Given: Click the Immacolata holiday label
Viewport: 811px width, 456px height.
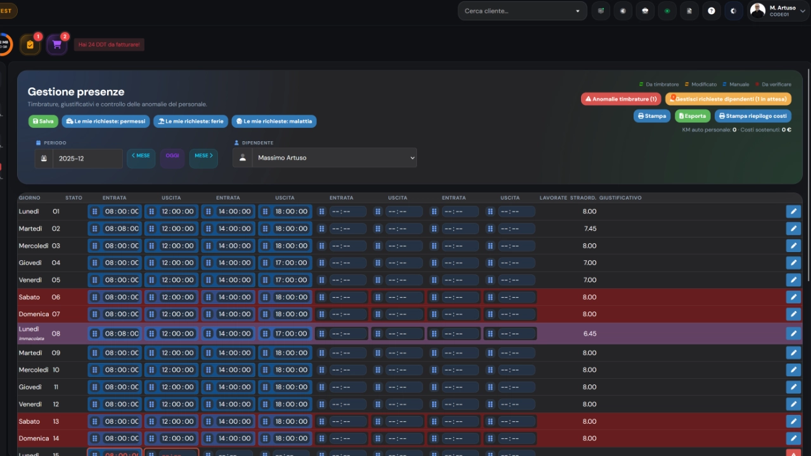Looking at the screenshot, I should tap(31, 339).
